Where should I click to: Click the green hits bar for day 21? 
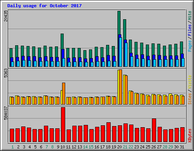pos(125,29)
